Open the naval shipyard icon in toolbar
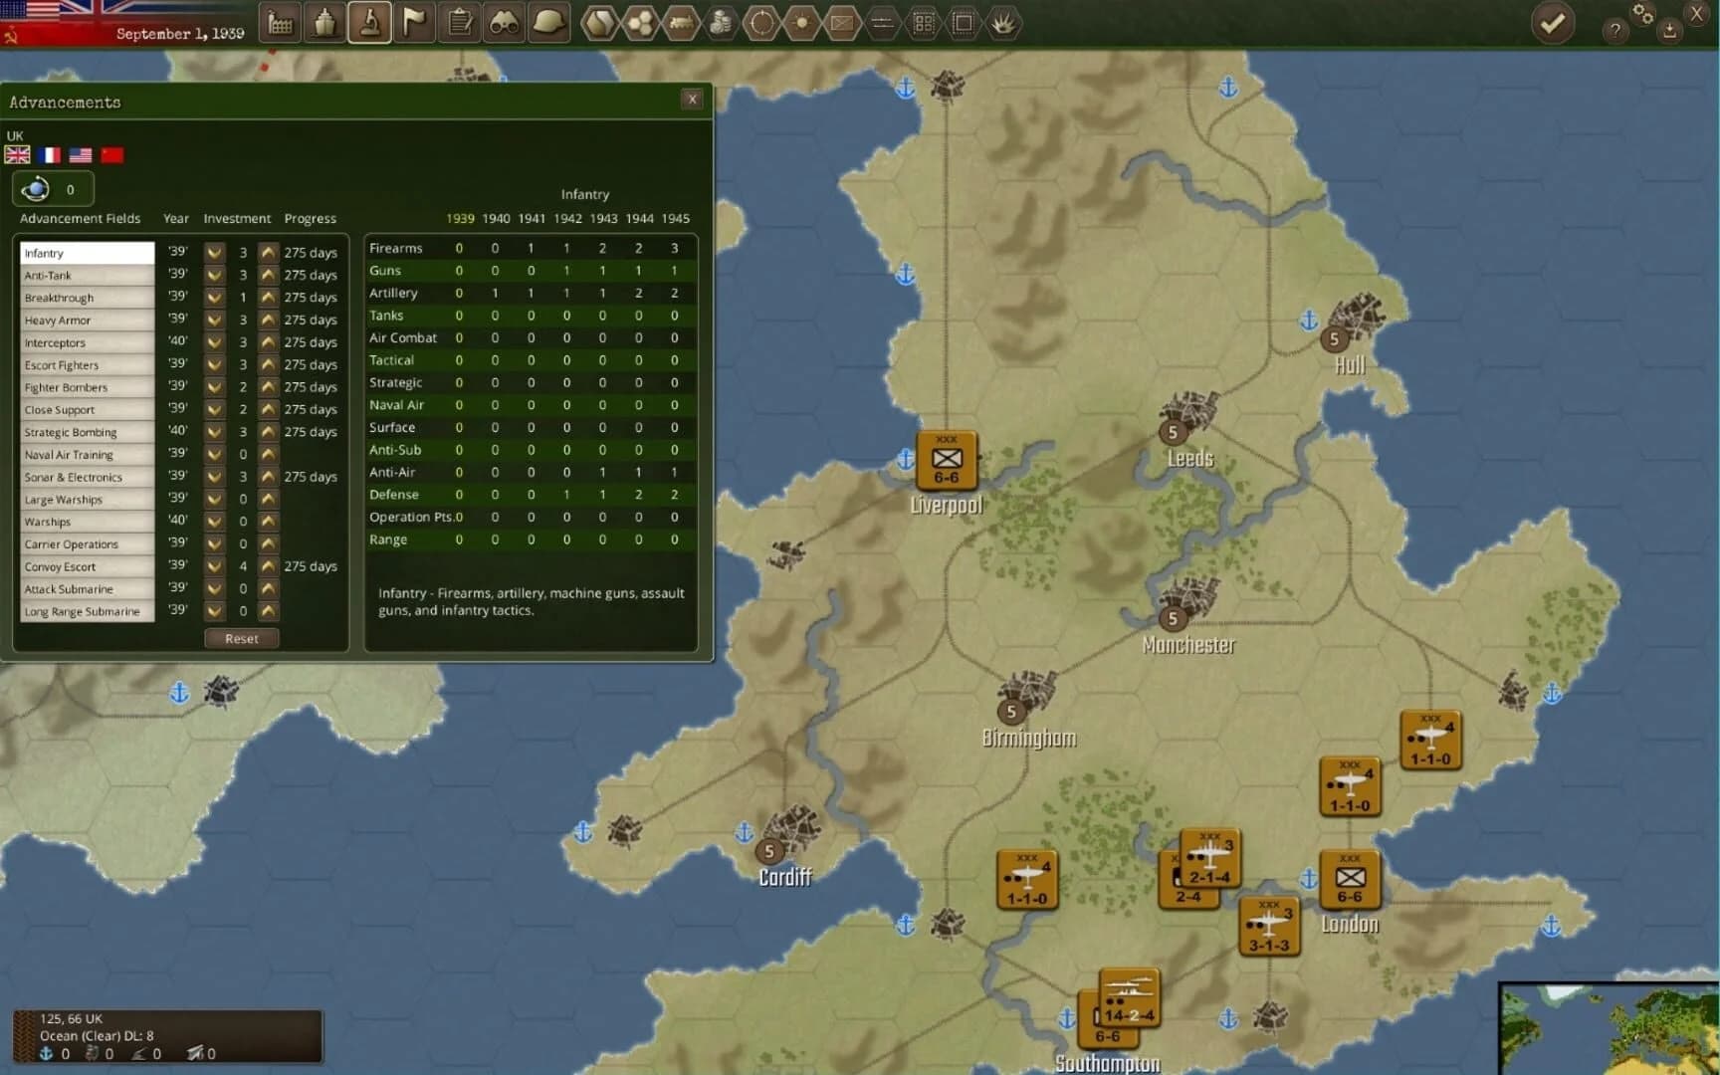This screenshot has height=1075, width=1720. (324, 22)
